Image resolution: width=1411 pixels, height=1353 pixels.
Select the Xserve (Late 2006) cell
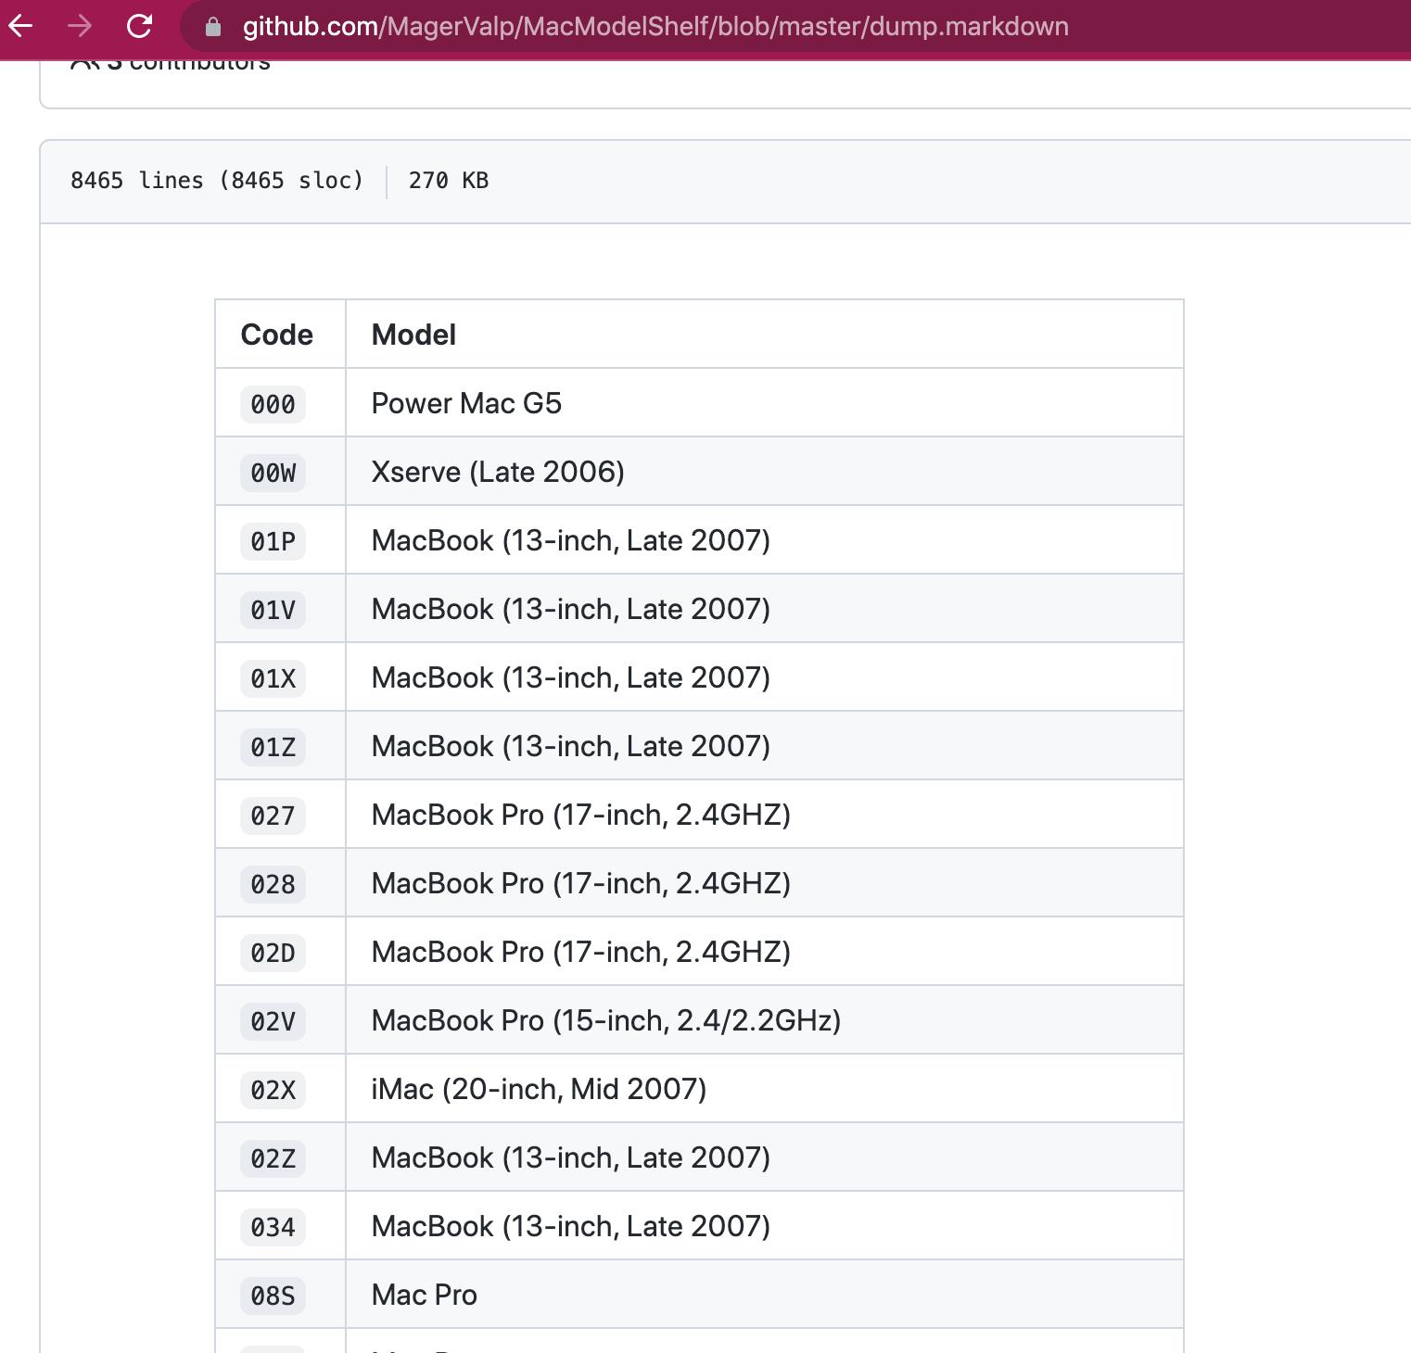point(764,472)
